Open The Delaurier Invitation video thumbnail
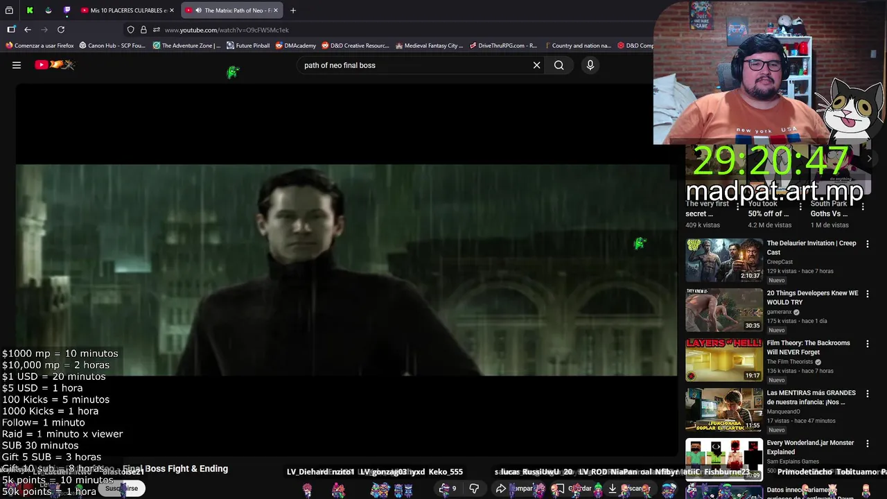This screenshot has height=499, width=887. (724, 260)
